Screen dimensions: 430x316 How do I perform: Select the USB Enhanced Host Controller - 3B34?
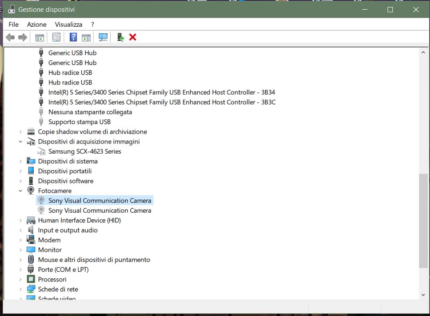click(161, 92)
